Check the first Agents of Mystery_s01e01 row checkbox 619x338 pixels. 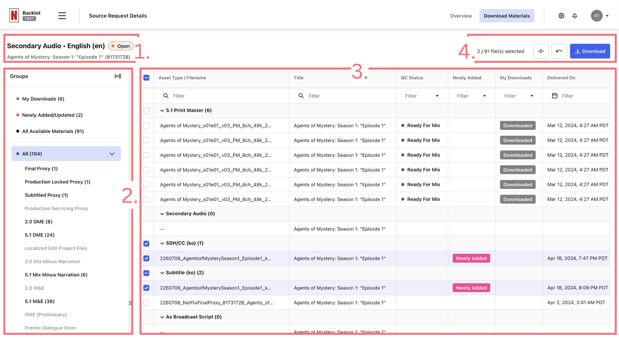[x=146, y=126]
